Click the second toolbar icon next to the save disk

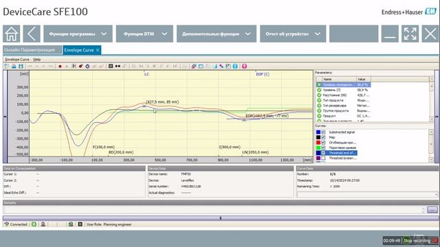(14, 67)
